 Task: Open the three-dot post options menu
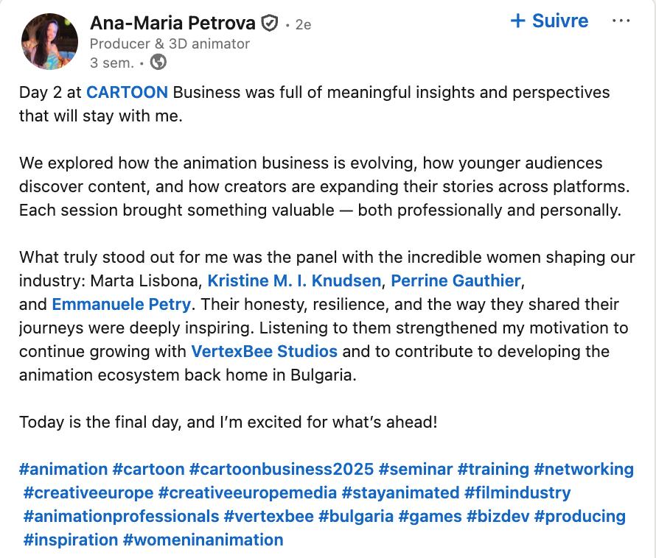tap(621, 21)
